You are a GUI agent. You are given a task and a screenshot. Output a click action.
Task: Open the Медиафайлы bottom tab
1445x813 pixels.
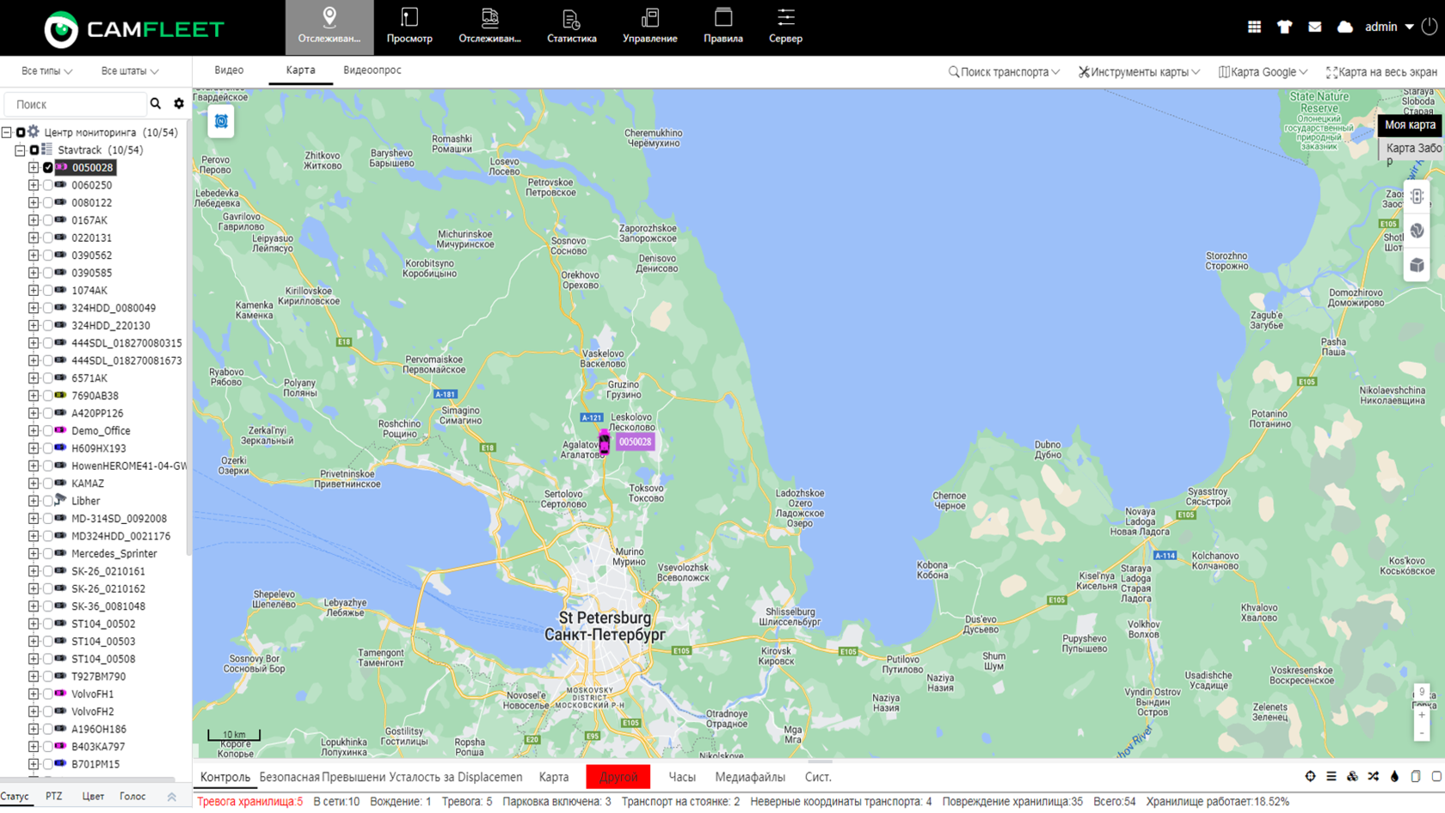coord(749,777)
